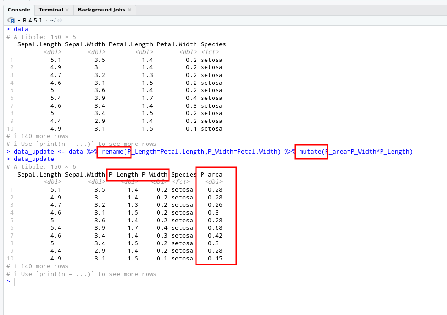This screenshot has width=447, height=315.
Task: Click the mutate function in the command
Action: [311, 151]
